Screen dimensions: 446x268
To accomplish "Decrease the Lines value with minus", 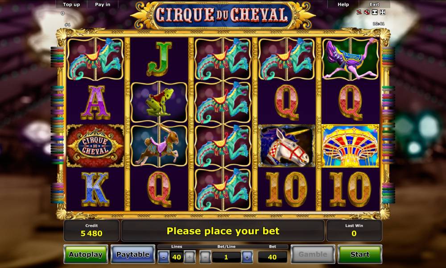I will 163,257.
